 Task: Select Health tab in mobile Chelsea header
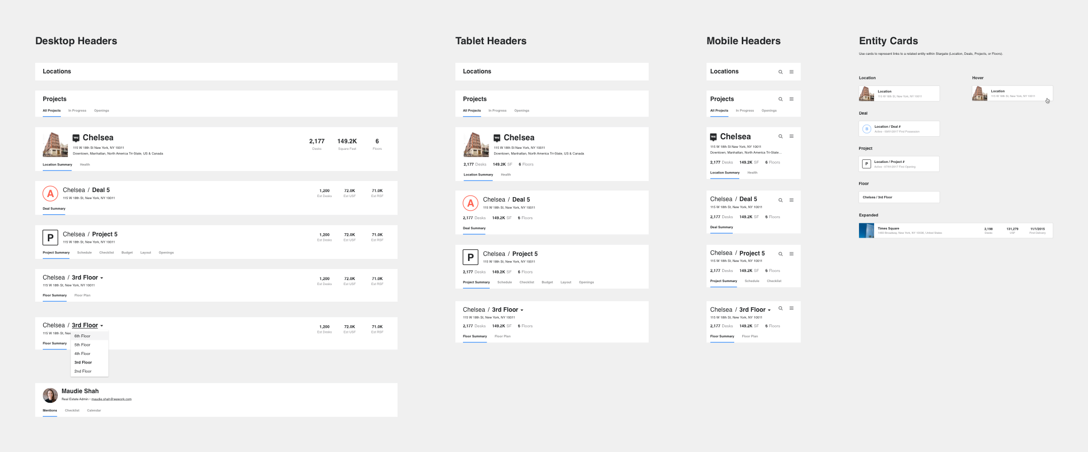click(752, 172)
